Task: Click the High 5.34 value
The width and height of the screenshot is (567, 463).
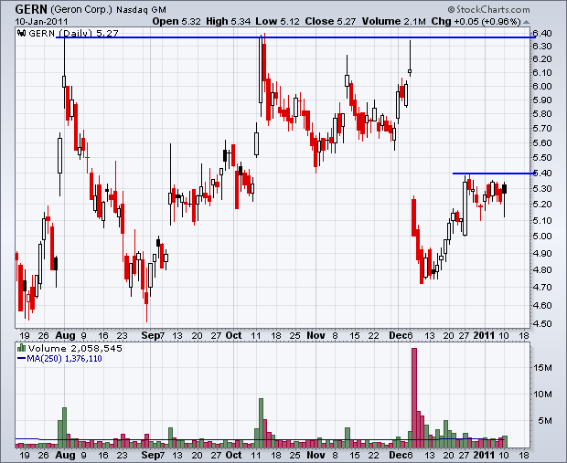Action: [229, 22]
